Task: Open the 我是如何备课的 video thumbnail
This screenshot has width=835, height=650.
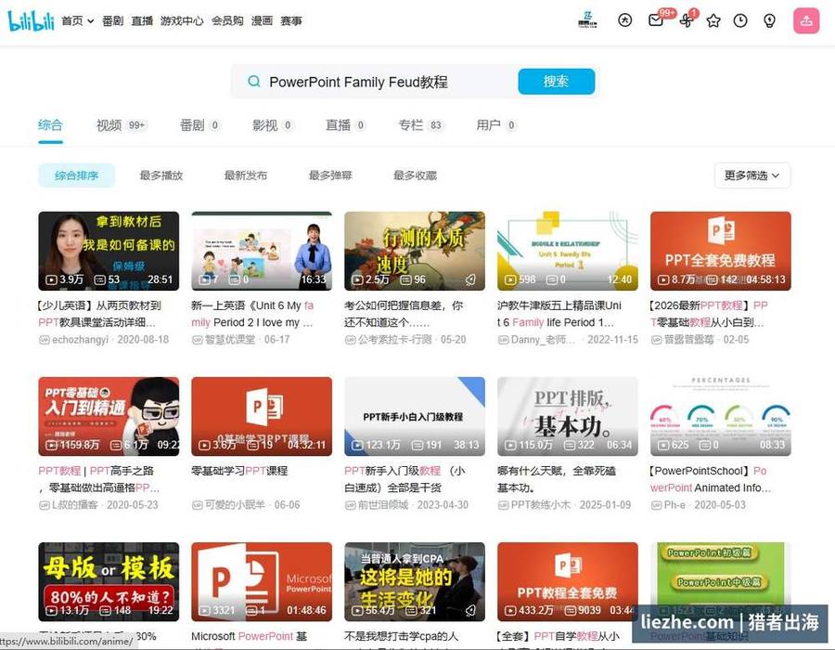Action: [109, 251]
